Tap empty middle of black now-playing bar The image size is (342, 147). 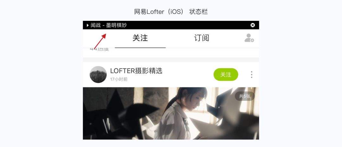pyautogui.click(x=187, y=25)
